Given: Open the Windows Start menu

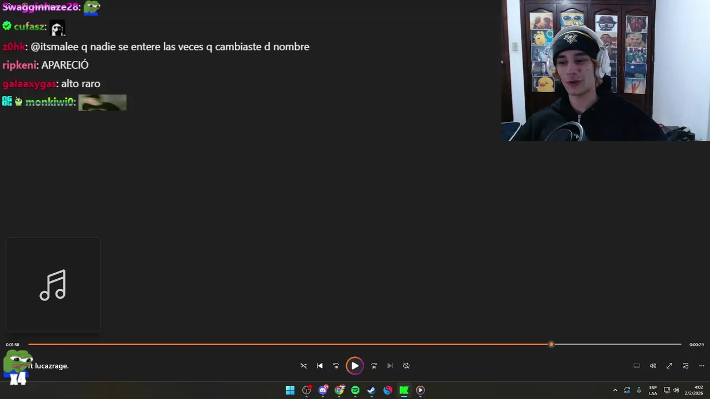Looking at the screenshot, I should pyautogui.click(x=290, y=390).
